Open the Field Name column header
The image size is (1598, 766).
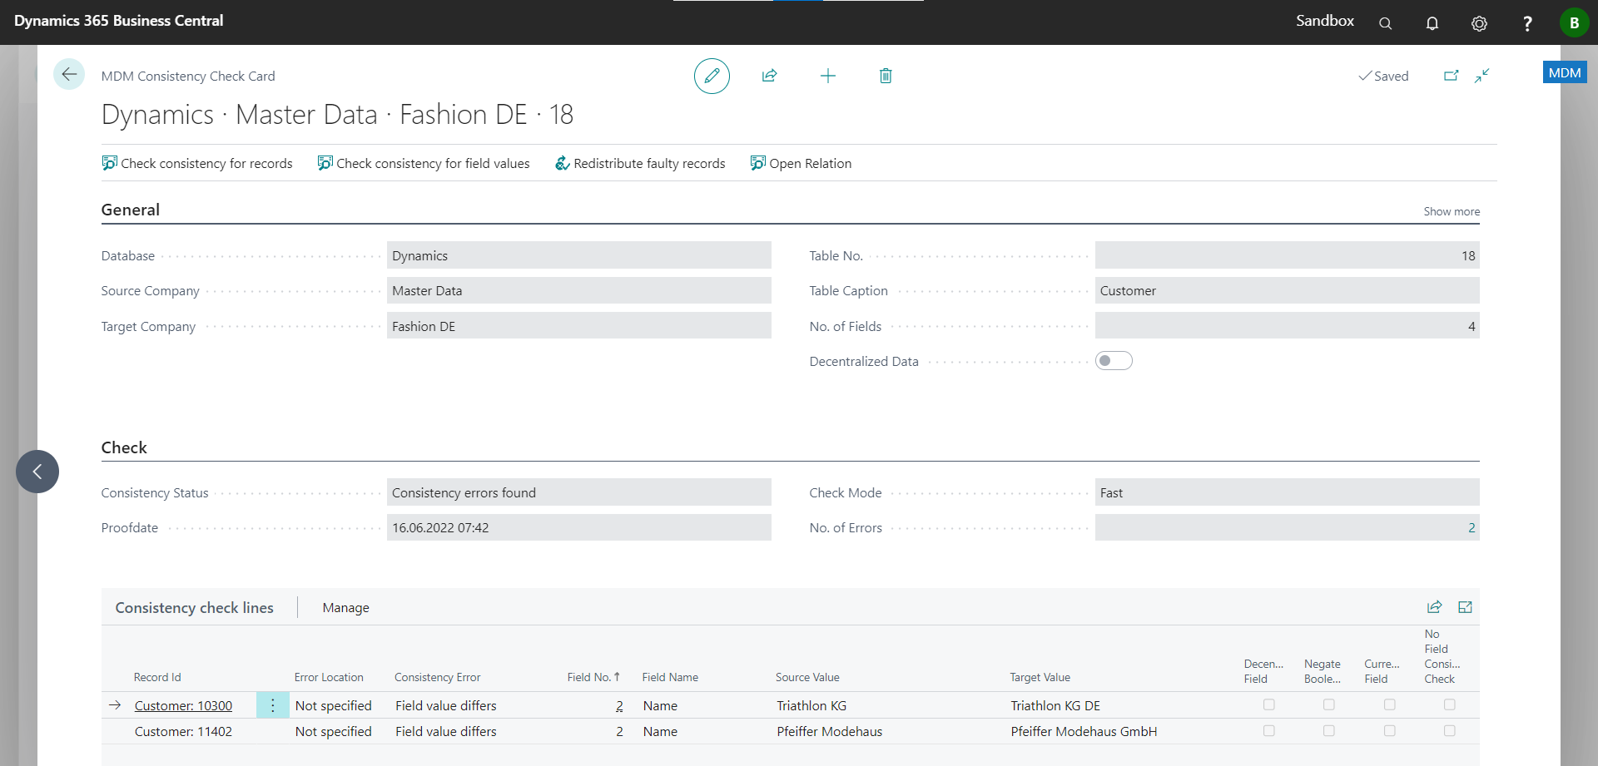(670, 677)
